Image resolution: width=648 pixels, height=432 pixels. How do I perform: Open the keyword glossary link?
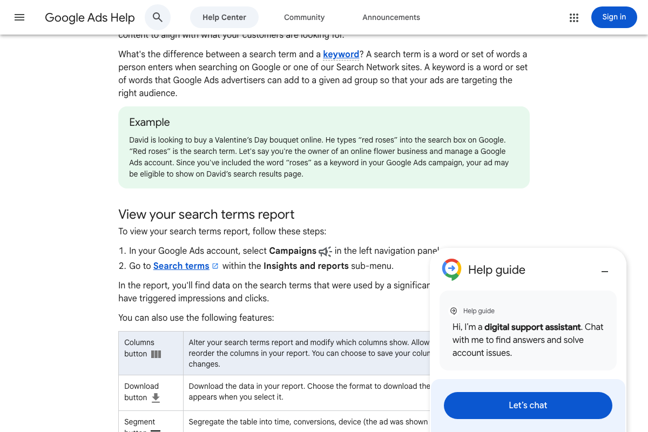(341, 54)
